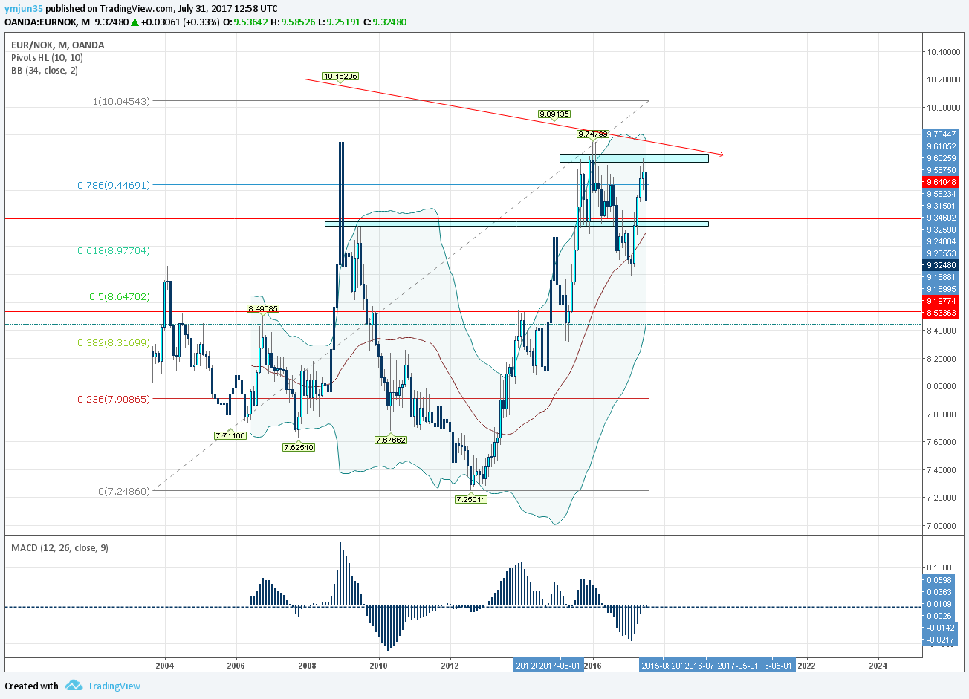969x699 pixels.
Task: Click the 7.71100 pivot low label
Action: [230, 435]
